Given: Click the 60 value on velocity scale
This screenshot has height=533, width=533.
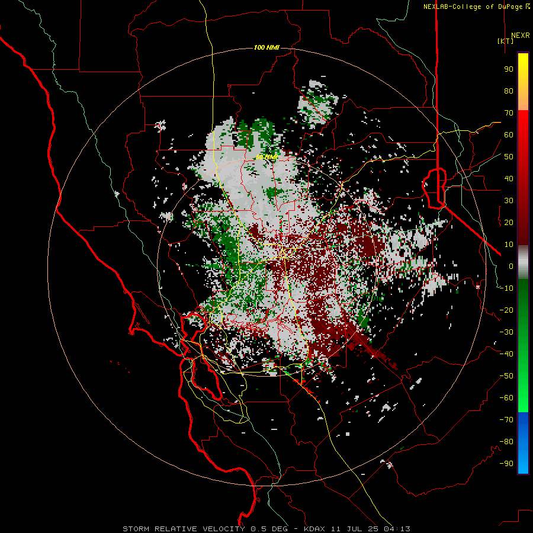Looking at the screenshot, I should click(509, 135).
